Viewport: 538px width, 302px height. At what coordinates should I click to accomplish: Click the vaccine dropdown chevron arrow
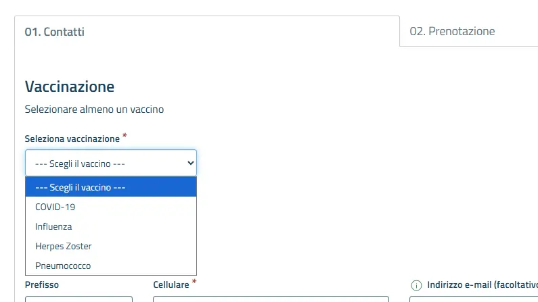click(x=190, y=163)
